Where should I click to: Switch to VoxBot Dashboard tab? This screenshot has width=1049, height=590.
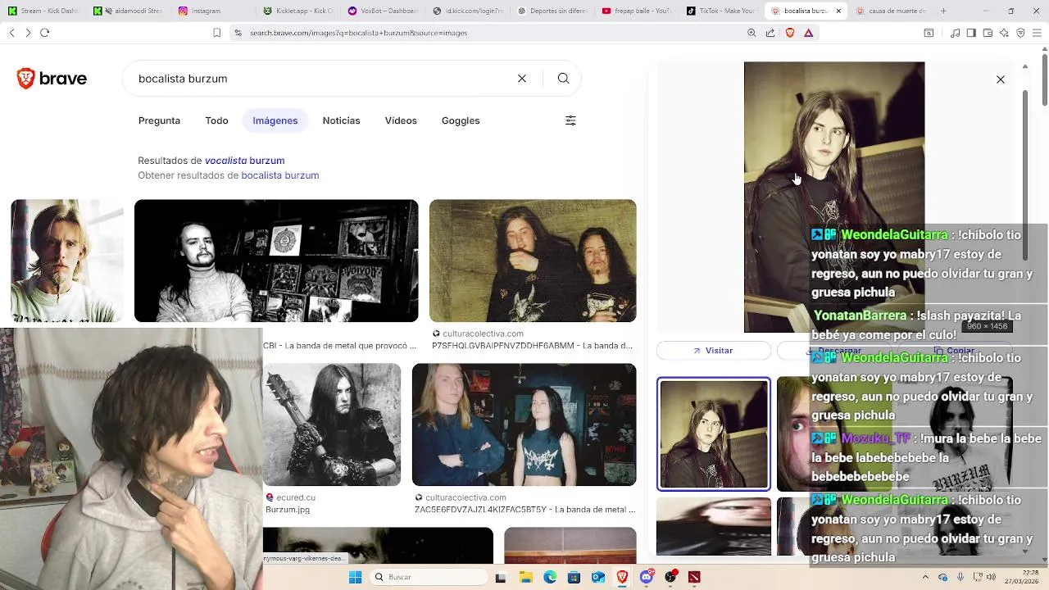(383, 11)
